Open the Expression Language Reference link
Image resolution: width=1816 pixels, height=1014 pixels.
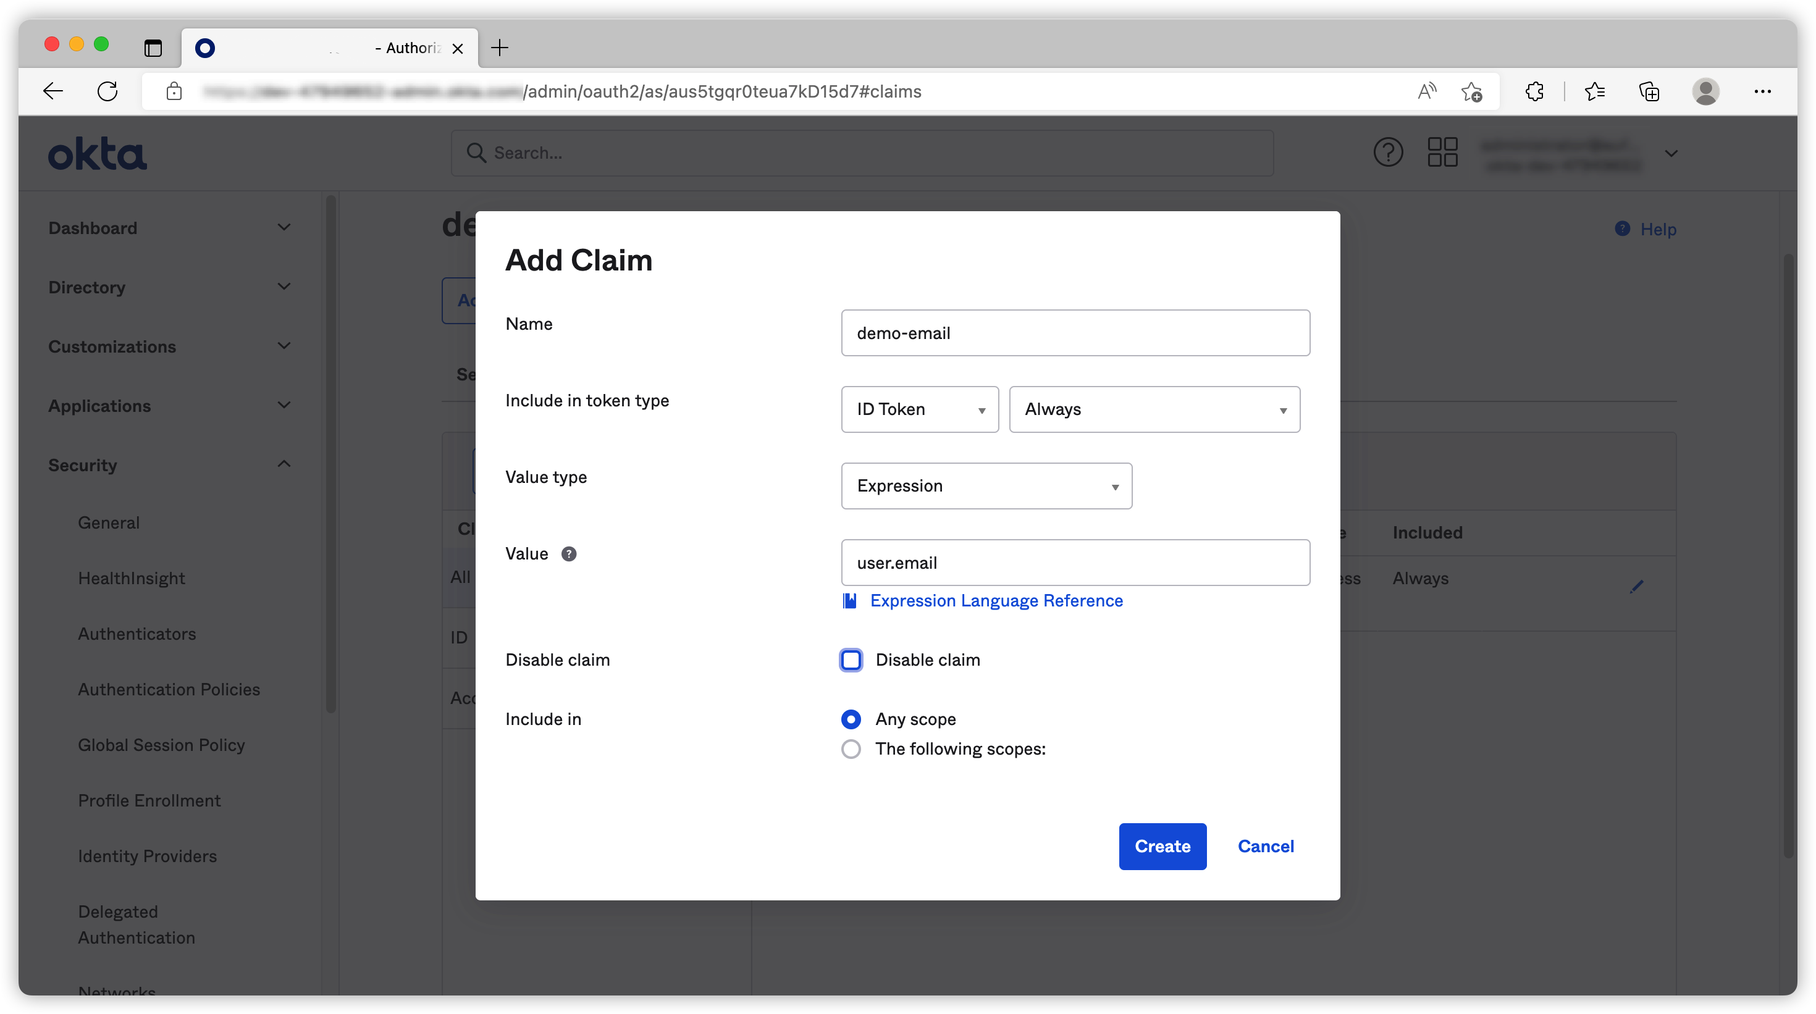(x=996, y=601)
